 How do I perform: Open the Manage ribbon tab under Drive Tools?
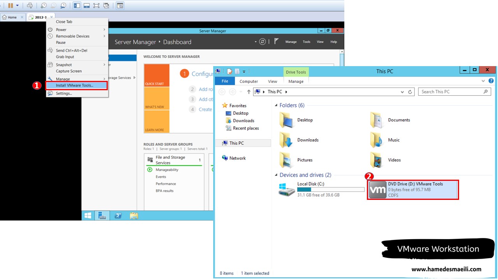pos(296,81)
